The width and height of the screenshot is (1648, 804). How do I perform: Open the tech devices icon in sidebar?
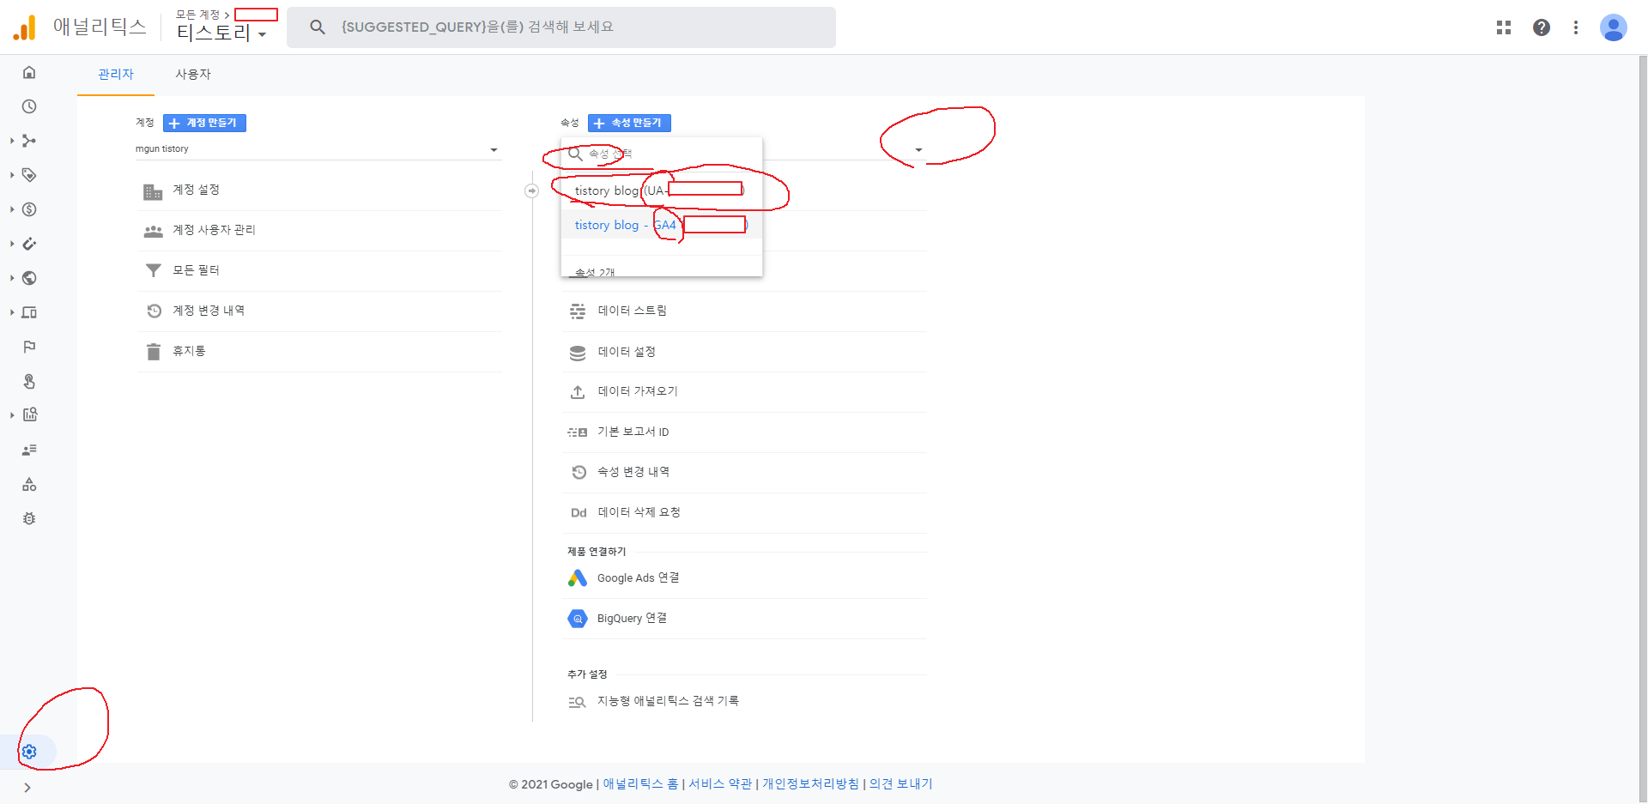(x=29, y=312)
